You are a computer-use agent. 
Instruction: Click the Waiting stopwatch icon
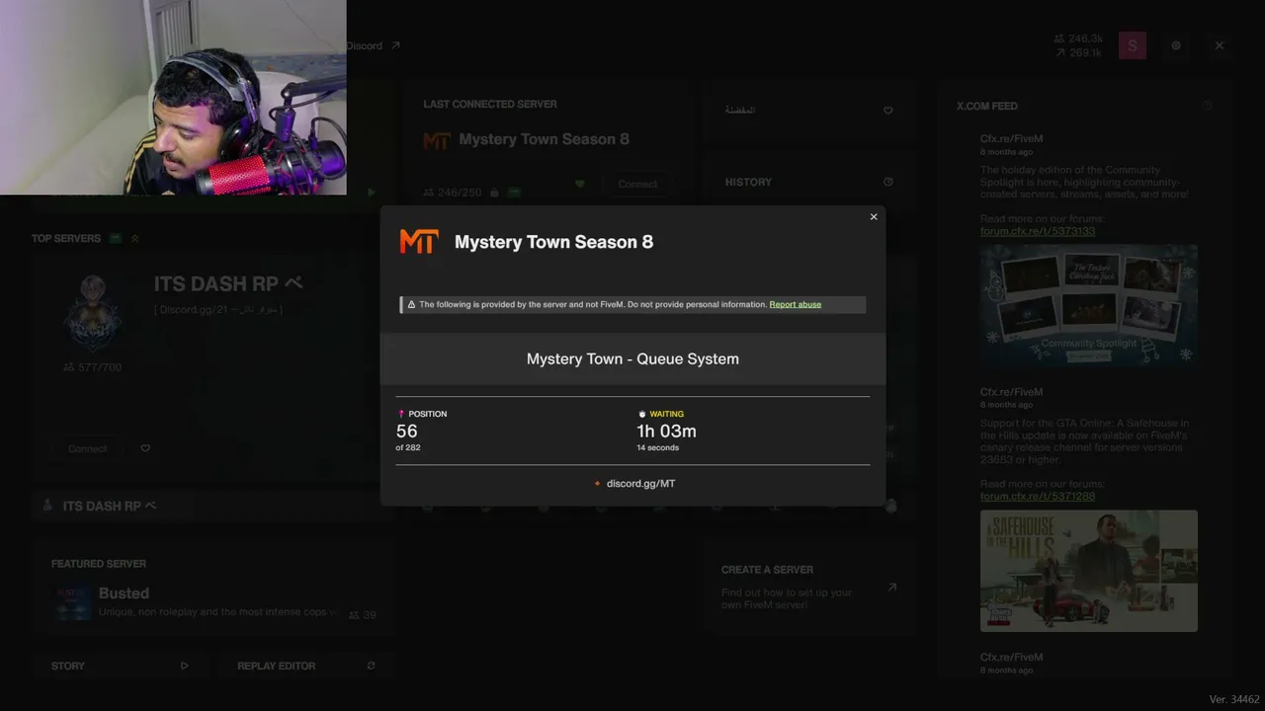click(x=642, y=414)
